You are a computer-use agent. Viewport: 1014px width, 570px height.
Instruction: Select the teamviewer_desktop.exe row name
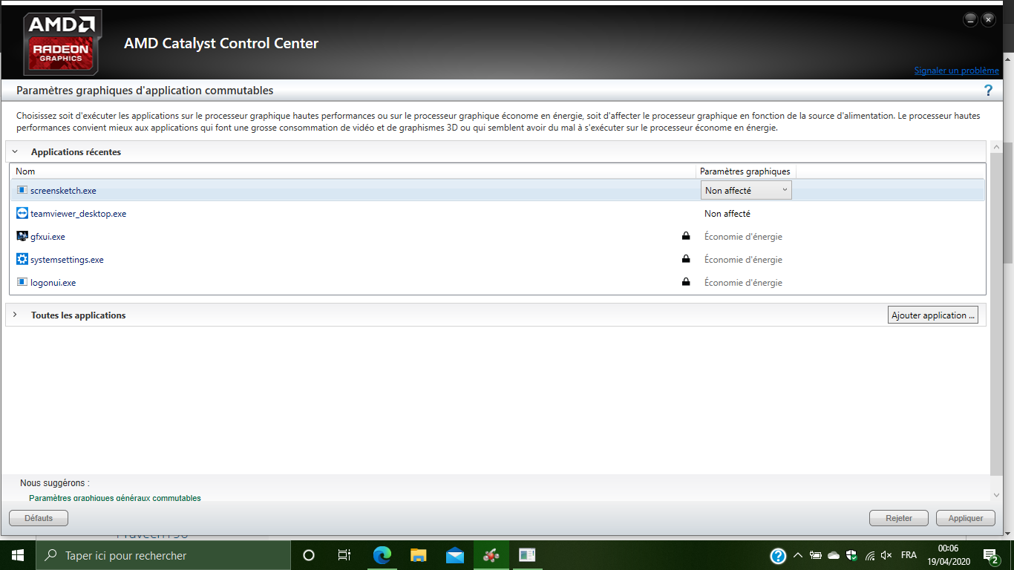coord(78,214)
